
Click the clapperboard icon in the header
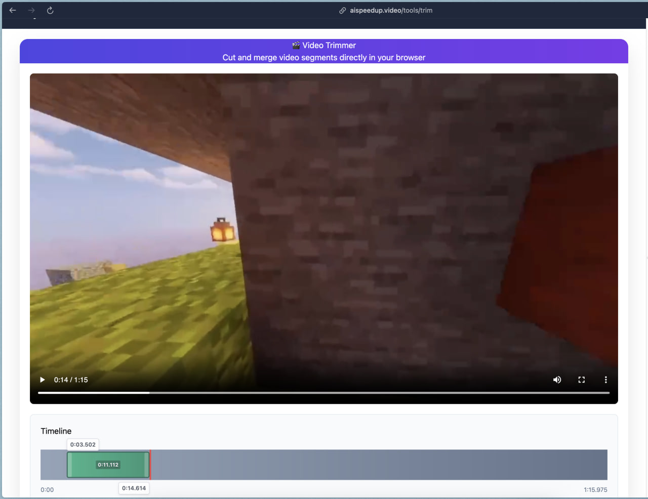pos(296,46)
